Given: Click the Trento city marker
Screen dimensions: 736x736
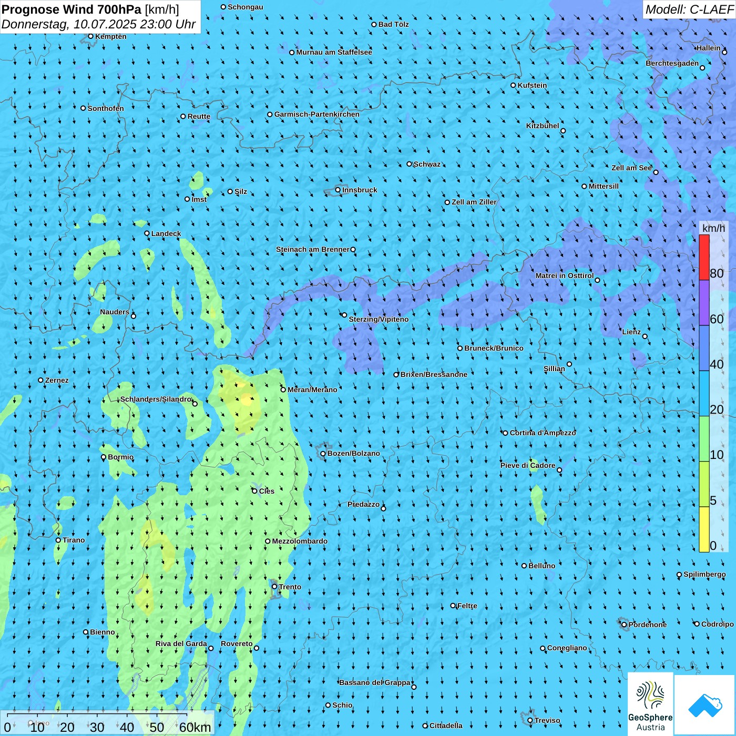Looking at the screenshot, I should pyautogui.click(x=274, y=587).
